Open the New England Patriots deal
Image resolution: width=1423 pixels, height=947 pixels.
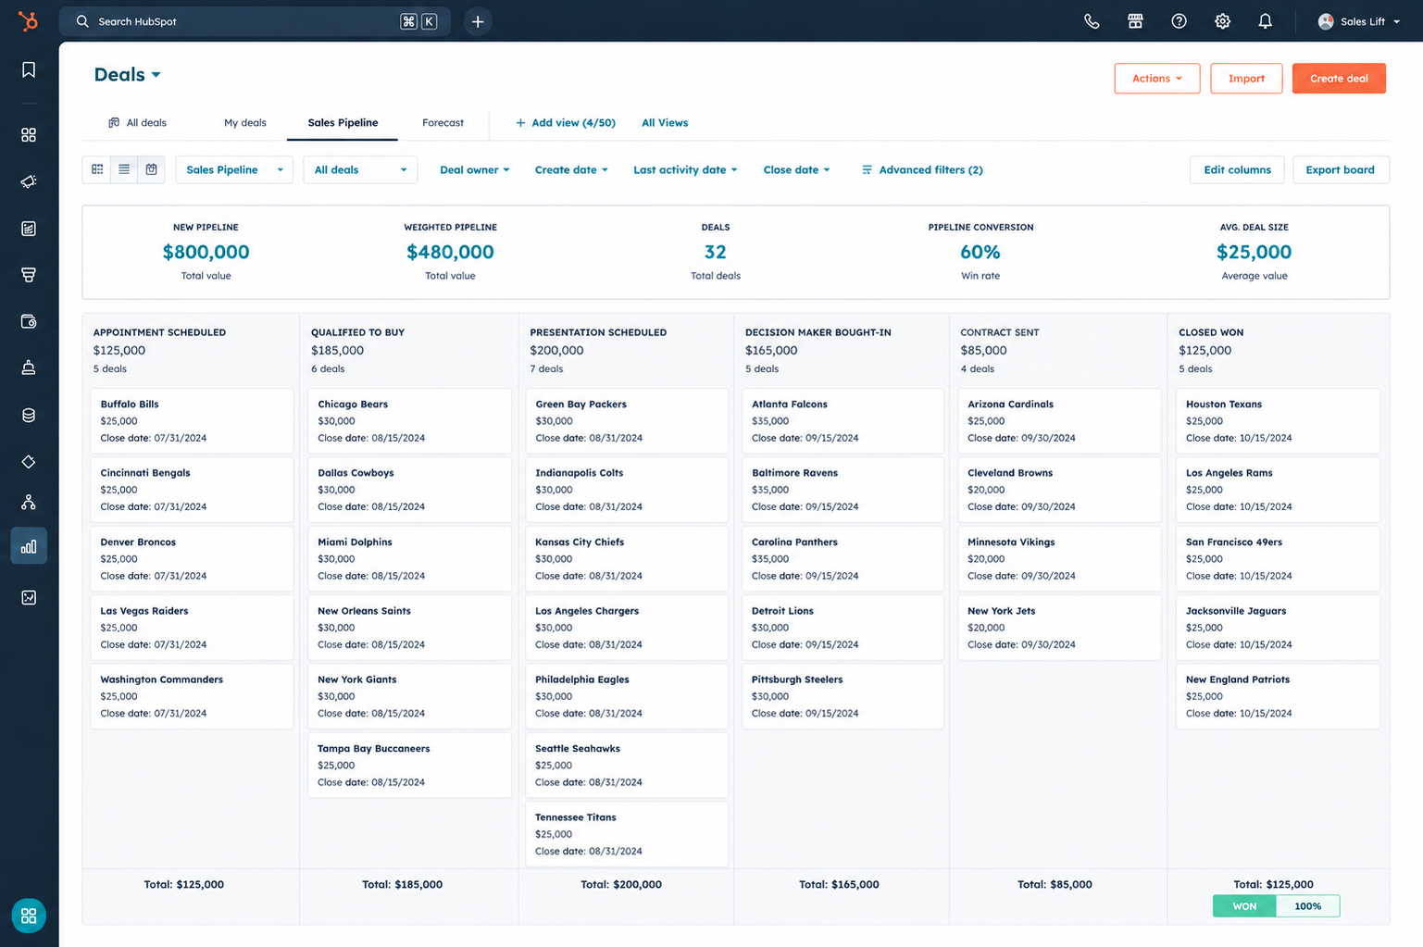click(x=1278, y=696)
